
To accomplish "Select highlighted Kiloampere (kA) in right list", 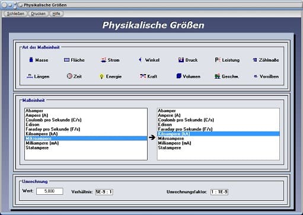I will [218, 134].
